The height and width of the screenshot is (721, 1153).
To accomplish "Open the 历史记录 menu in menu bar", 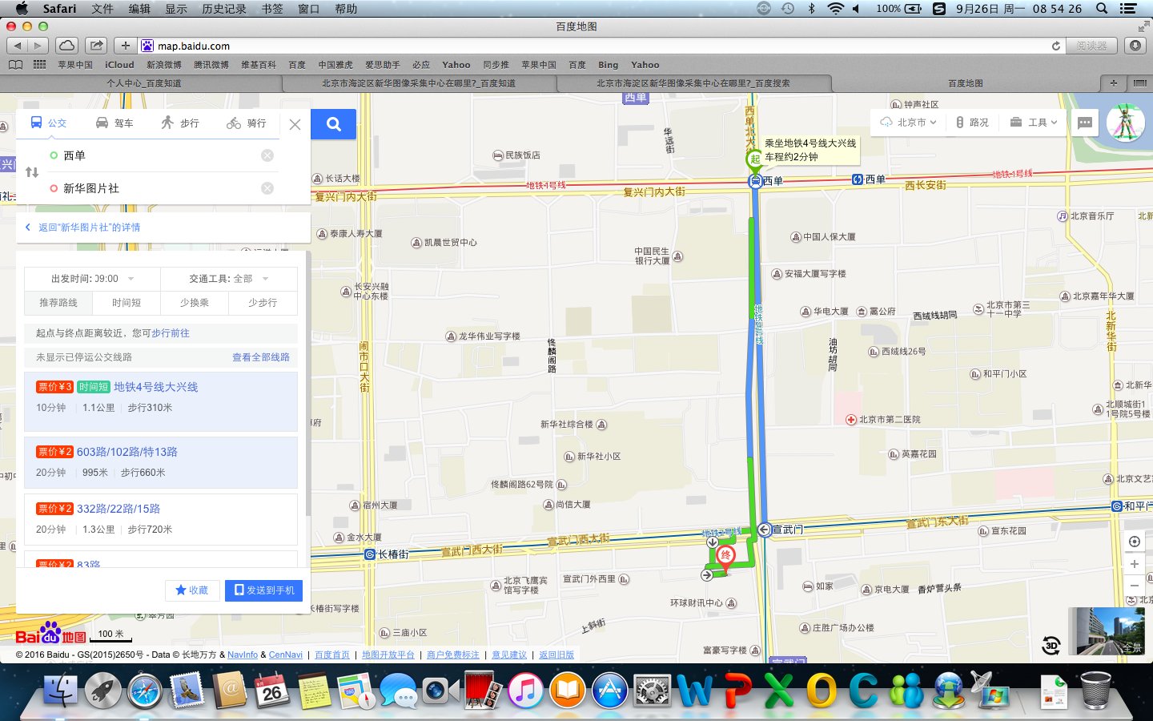I will pyautogui.click(x=223, y=9).
